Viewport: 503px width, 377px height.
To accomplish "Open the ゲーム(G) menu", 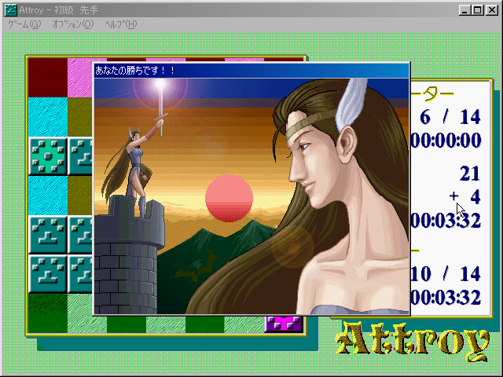I will [x=24, y=24].
